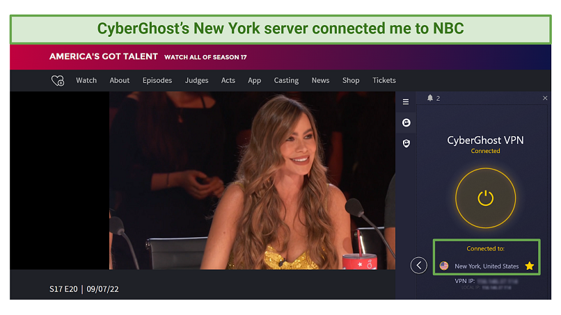Open the Watch menu item
Screen dimensions: 561x315
86,81
